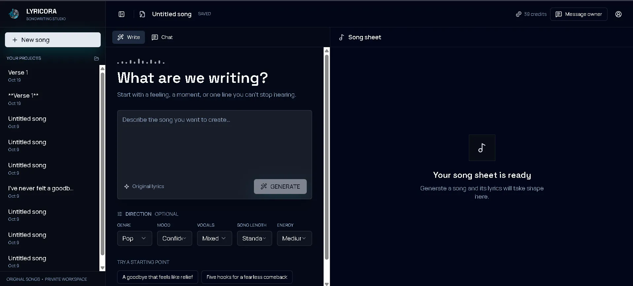Click the write panel scroll down arrow
Screen dimensions: 633x286
point(327,284)
